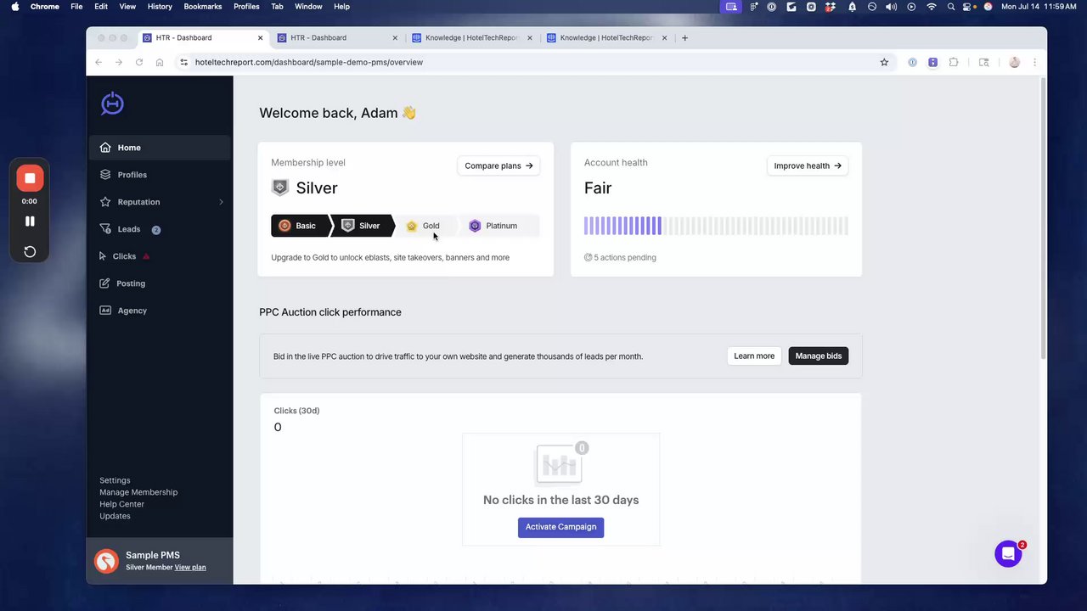This screenshot has height=611, width=1087.
Task: Open the Chrome extensions puzzle icon
Action: (x=954, y=62)
